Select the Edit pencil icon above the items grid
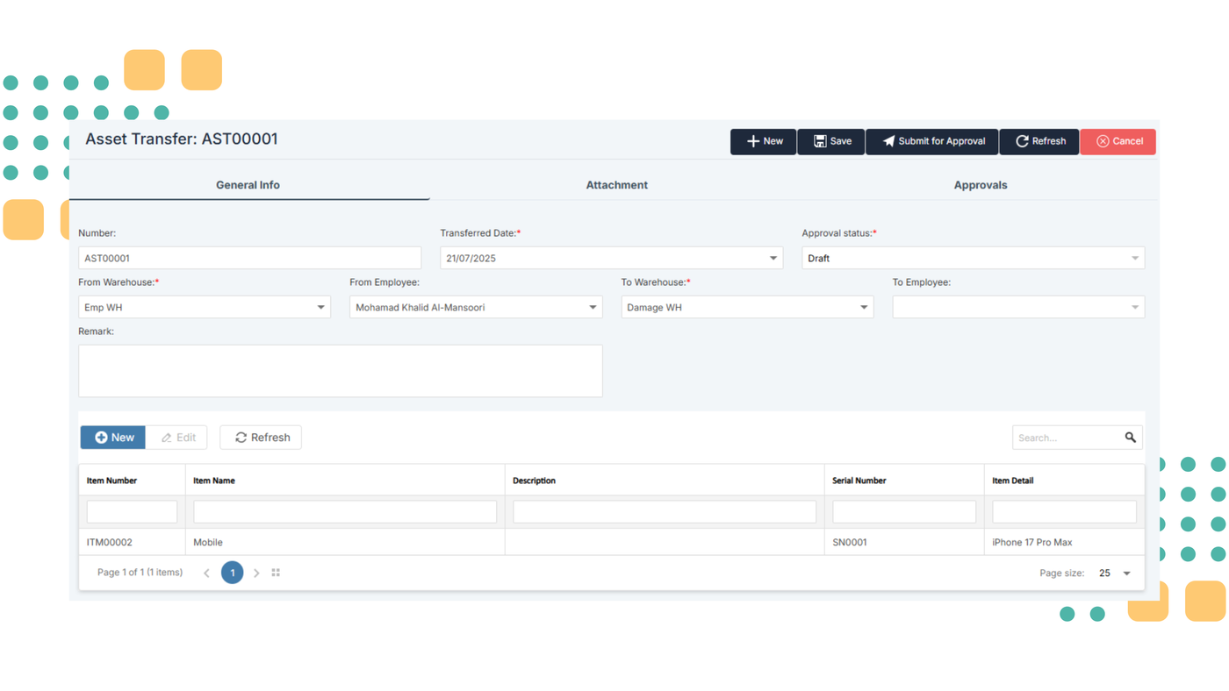The image size is (1229, 691). 165,437
